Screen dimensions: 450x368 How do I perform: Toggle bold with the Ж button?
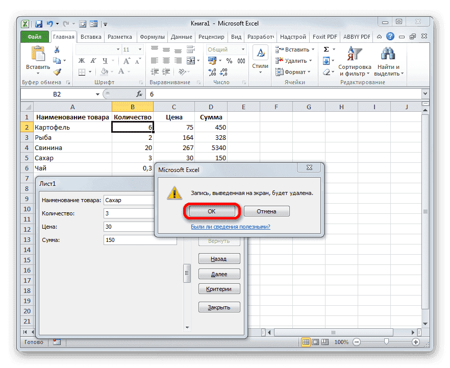[x=81, y=60]
